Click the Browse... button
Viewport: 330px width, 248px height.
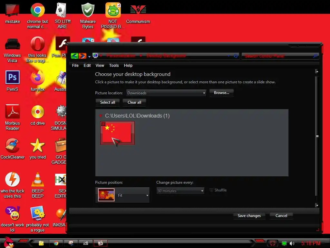pyautogui.click(x=221, y=93)
